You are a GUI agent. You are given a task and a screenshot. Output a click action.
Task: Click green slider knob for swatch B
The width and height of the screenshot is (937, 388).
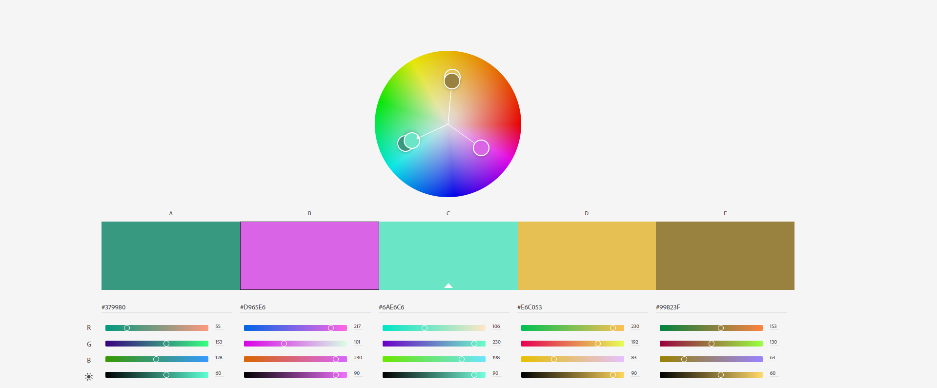284,344
